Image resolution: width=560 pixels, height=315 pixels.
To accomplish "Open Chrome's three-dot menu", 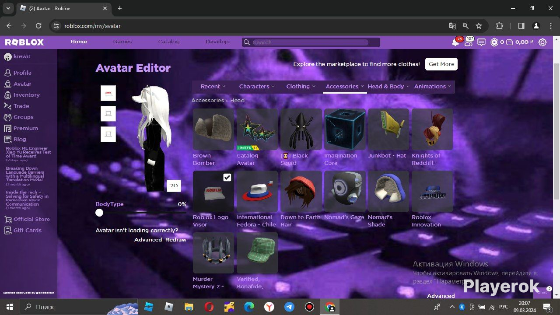I will tap(550, 26).
